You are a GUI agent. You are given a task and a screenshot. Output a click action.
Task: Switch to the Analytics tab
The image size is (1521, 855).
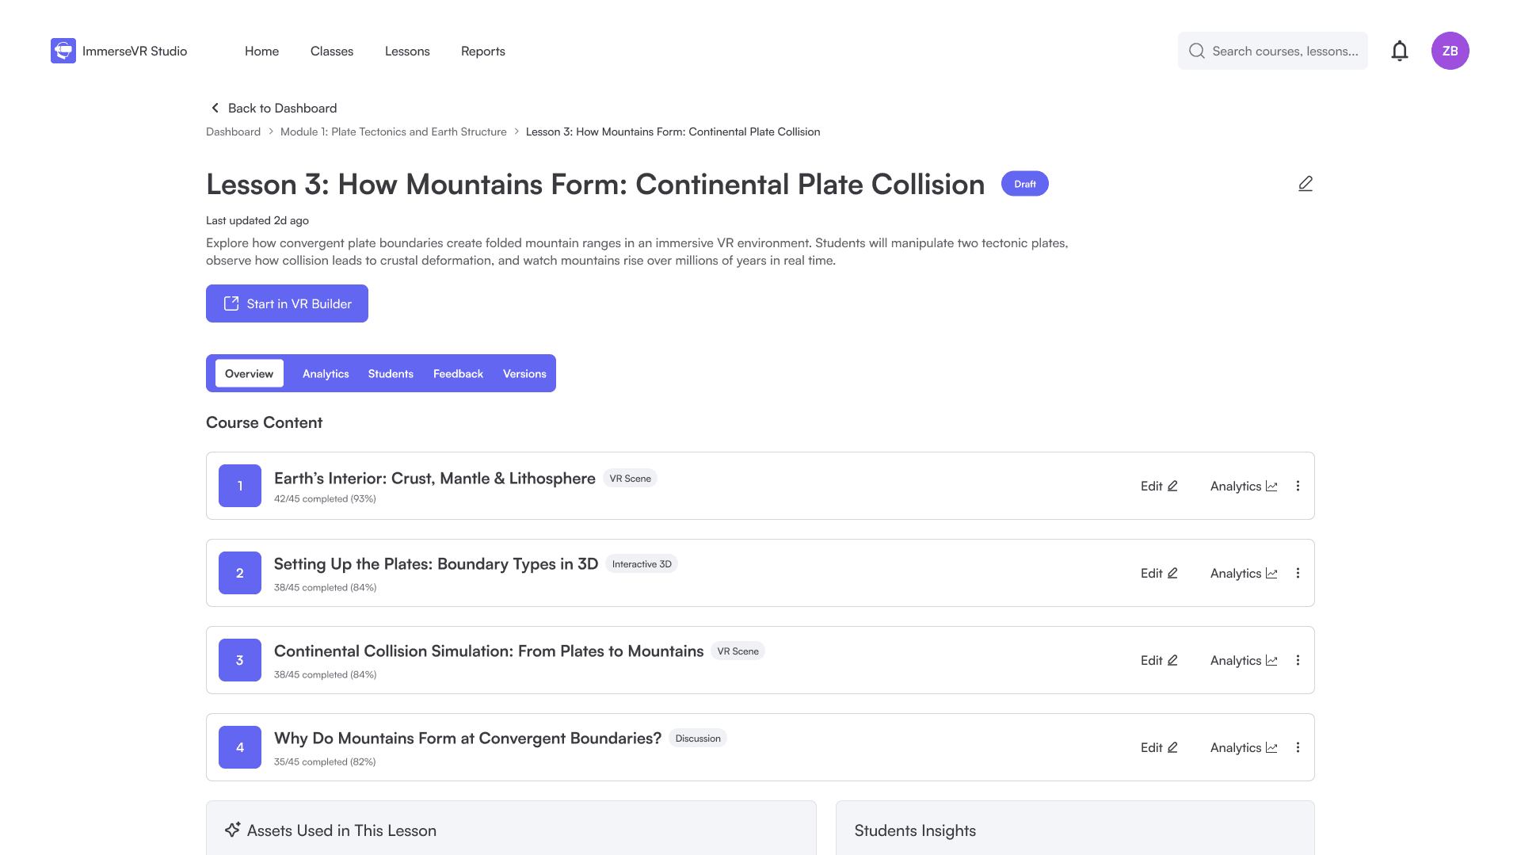(x=326, y=373)
